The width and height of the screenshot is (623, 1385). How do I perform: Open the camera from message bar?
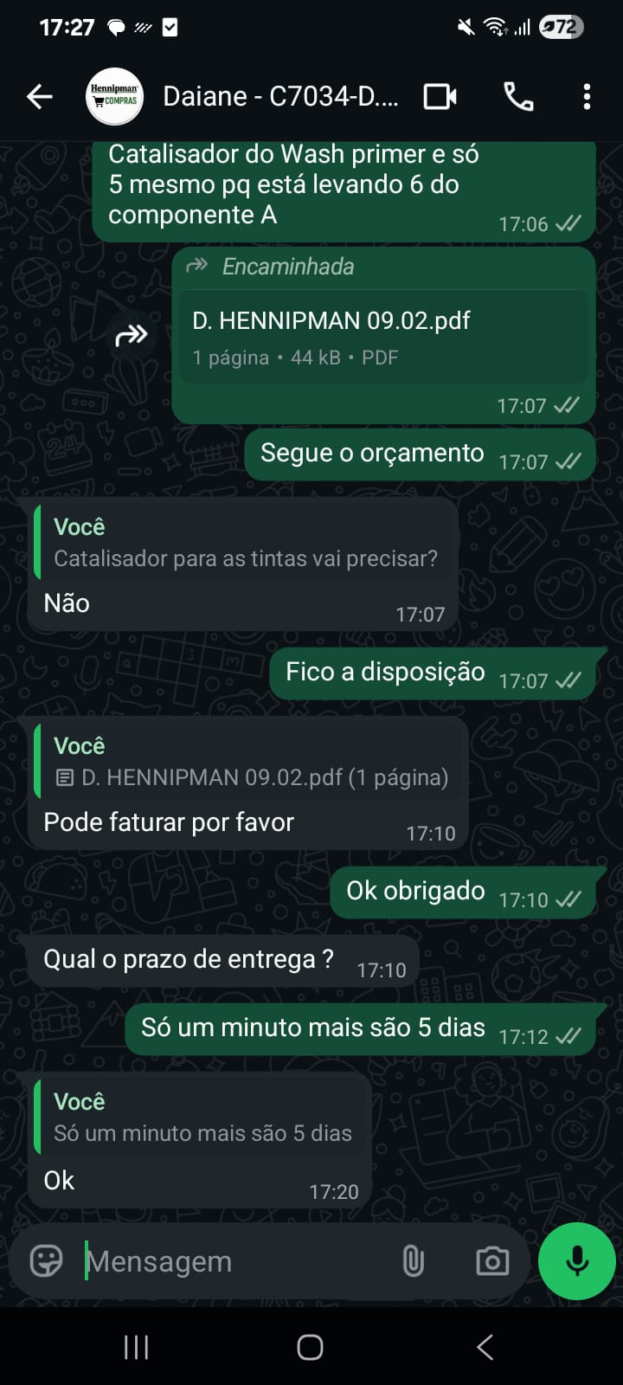point(492,1261)
